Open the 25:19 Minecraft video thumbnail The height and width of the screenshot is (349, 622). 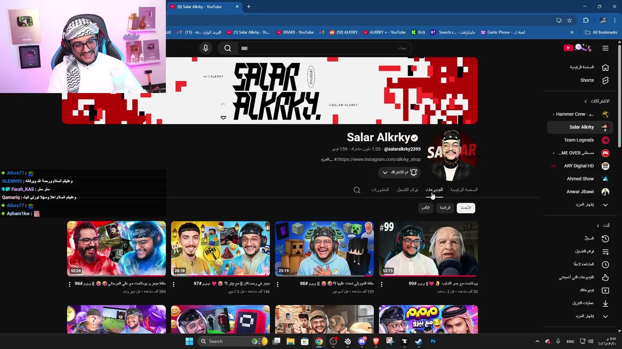324,249
